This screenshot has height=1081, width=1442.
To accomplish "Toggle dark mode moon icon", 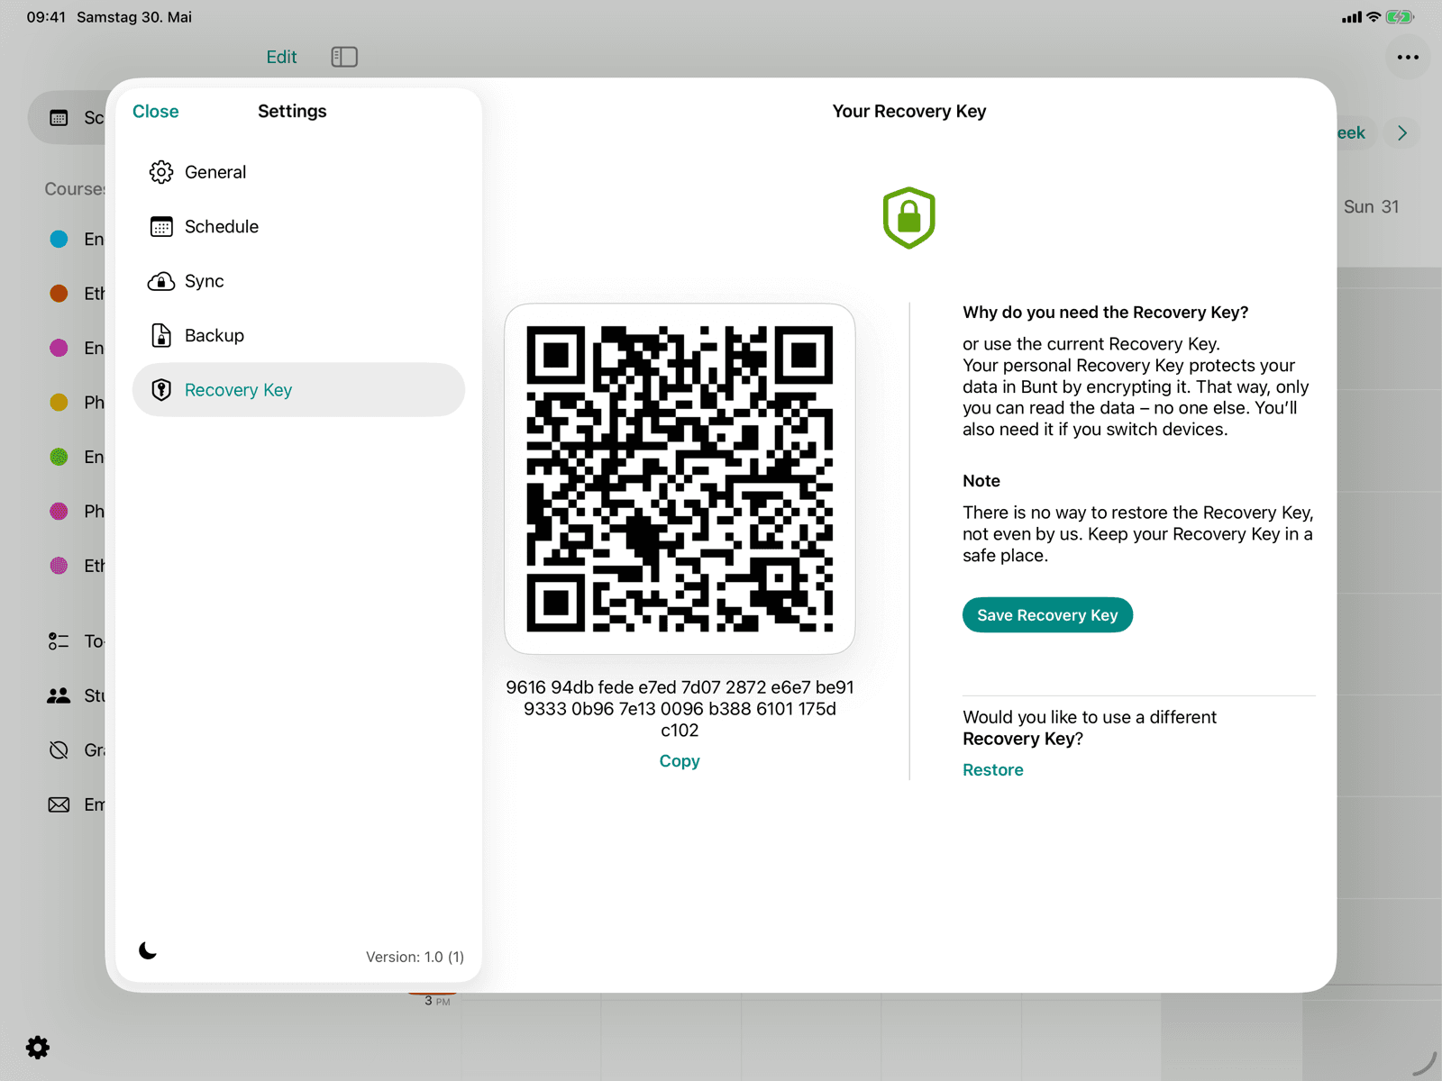I will pos(148,950).
